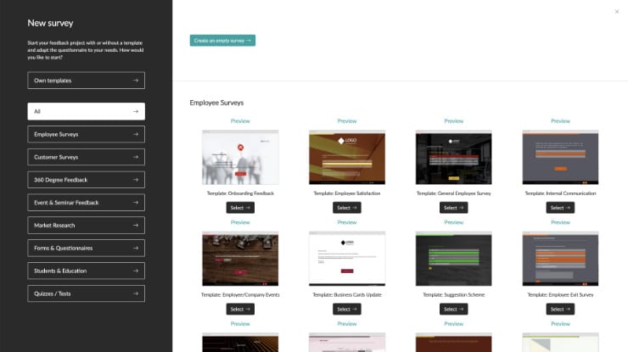
Task: Select the Internal Communication template
Action: pyautogui.click(x=560, y=208)
